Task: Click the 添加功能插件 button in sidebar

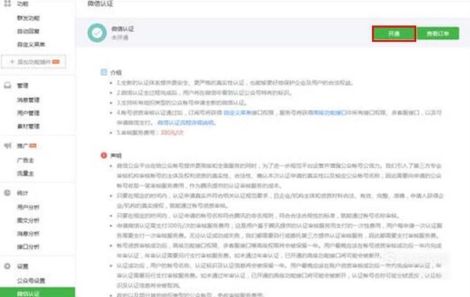Action: click(34, 62)
